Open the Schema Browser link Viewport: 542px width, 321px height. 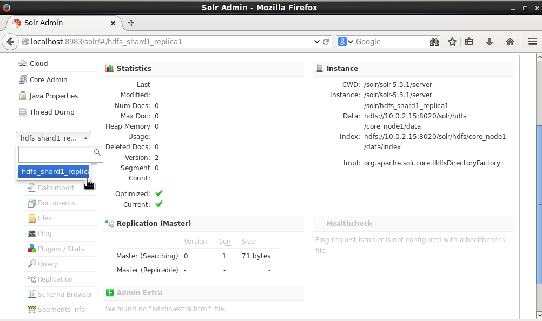tap(65, 295)
